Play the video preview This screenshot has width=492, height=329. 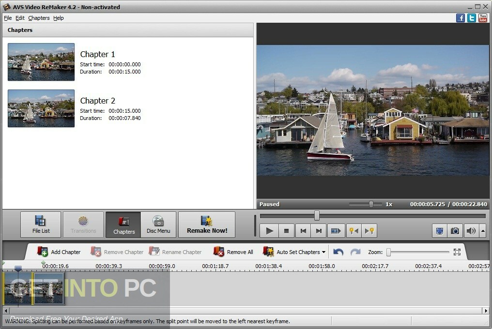pyautogui.click(x=269, y=231)
